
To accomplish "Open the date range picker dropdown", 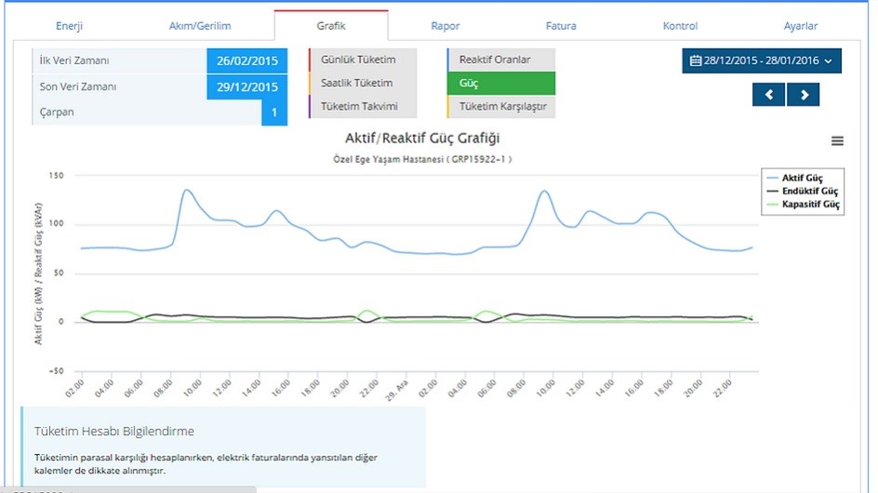I will 762,60.
